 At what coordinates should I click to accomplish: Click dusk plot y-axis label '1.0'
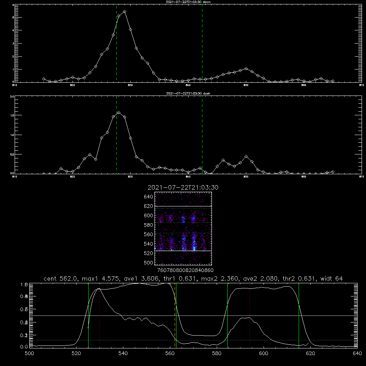click(12, 135)
